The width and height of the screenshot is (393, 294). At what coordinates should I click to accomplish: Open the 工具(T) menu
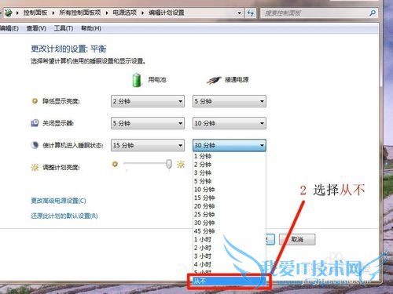64,28
